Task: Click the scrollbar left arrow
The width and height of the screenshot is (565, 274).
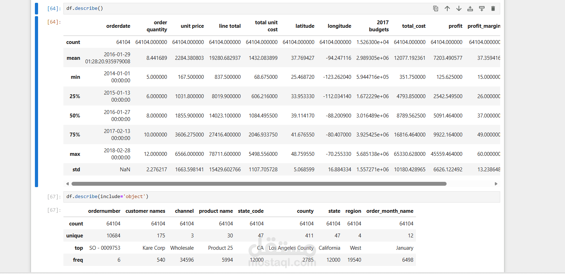Action: point(67,184)
